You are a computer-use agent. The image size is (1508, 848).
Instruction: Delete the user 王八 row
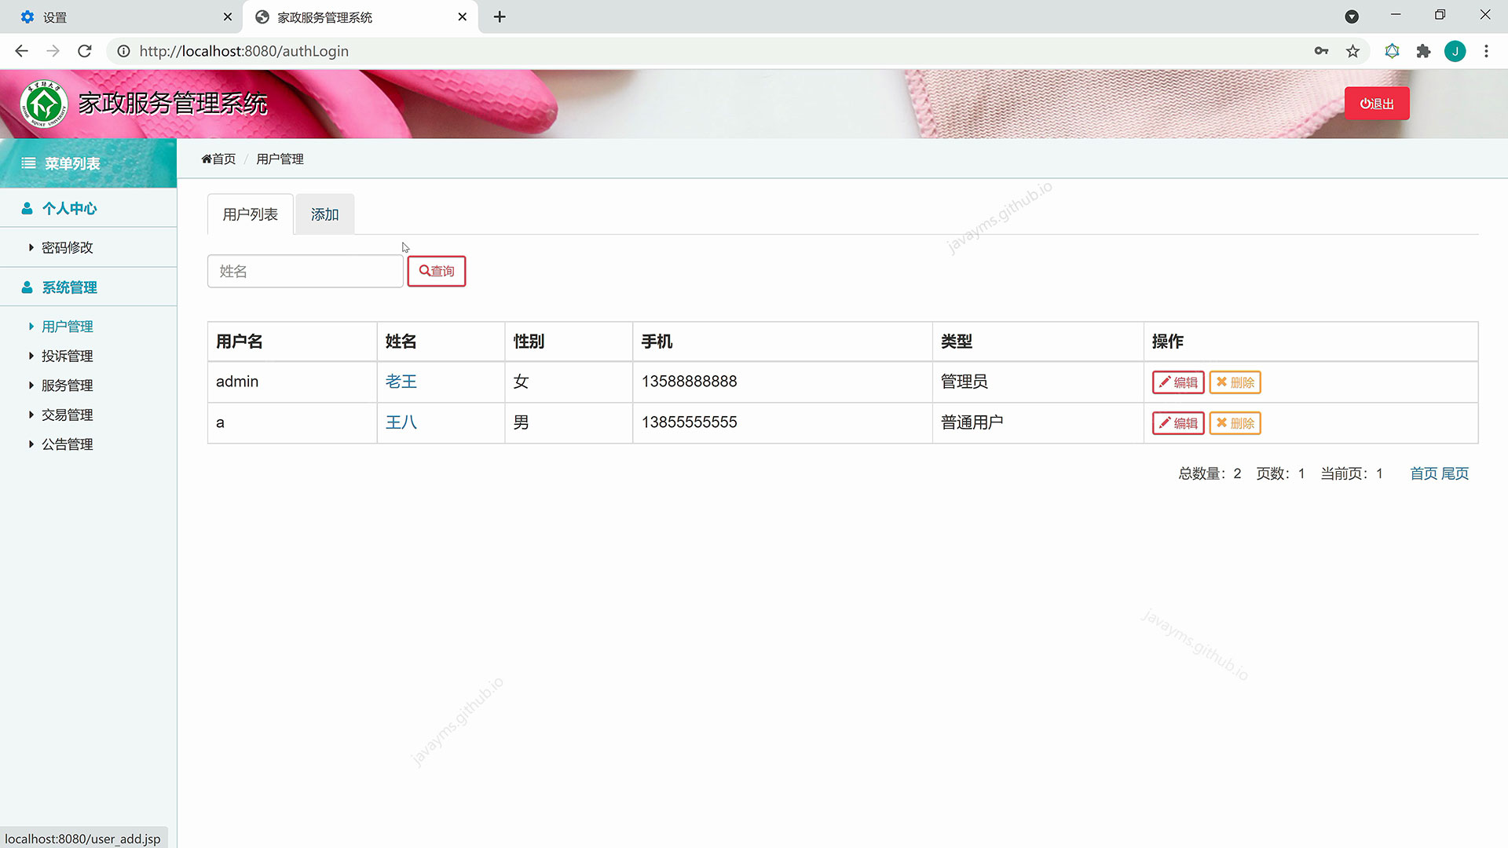coord(1235,423)
